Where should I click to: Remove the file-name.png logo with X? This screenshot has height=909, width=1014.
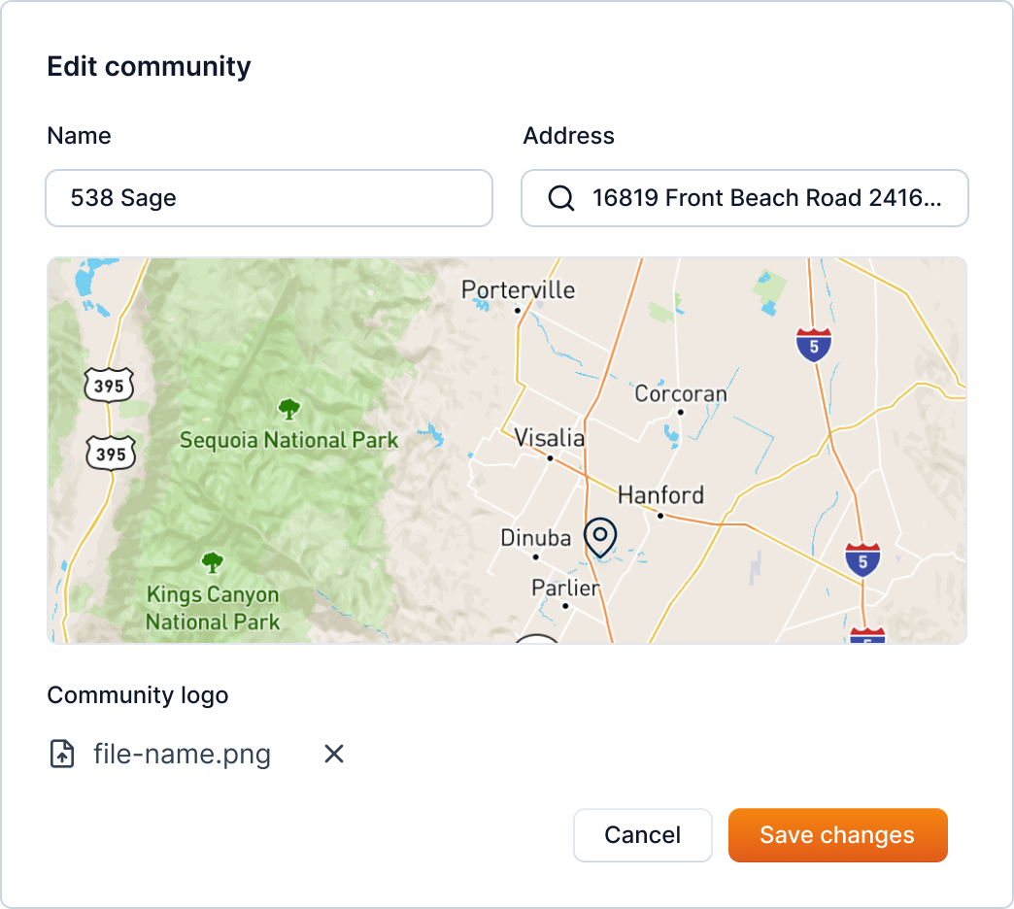coord(334,754)
